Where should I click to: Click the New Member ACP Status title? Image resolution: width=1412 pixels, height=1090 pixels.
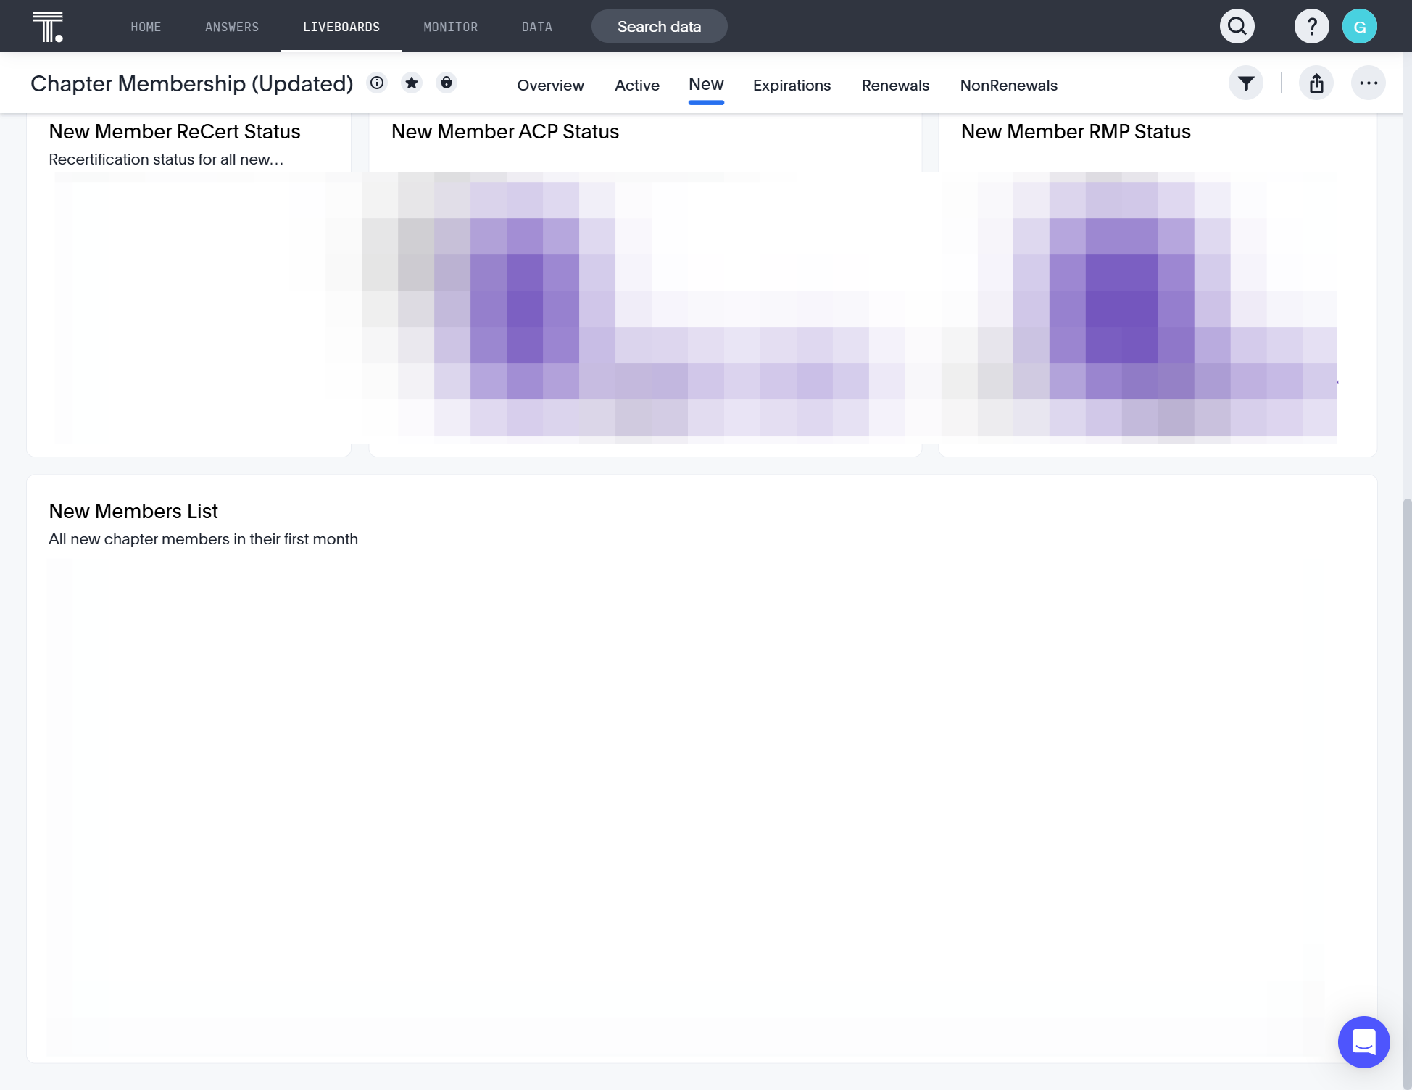(505, 132)
